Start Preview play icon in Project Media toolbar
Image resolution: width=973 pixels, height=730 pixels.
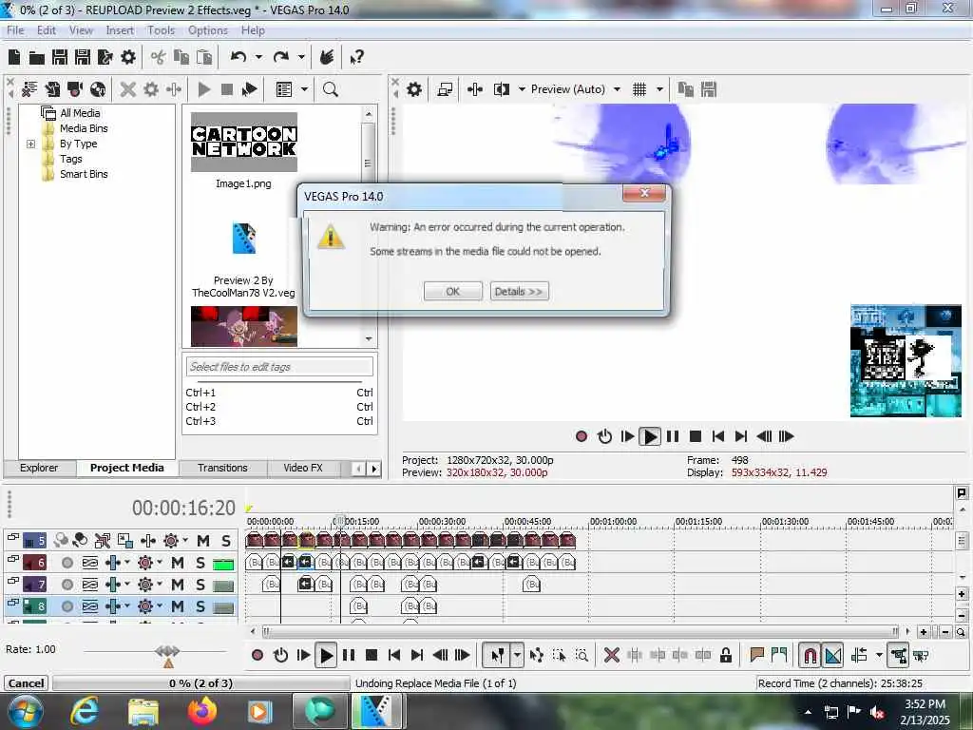tap(203, 89)
